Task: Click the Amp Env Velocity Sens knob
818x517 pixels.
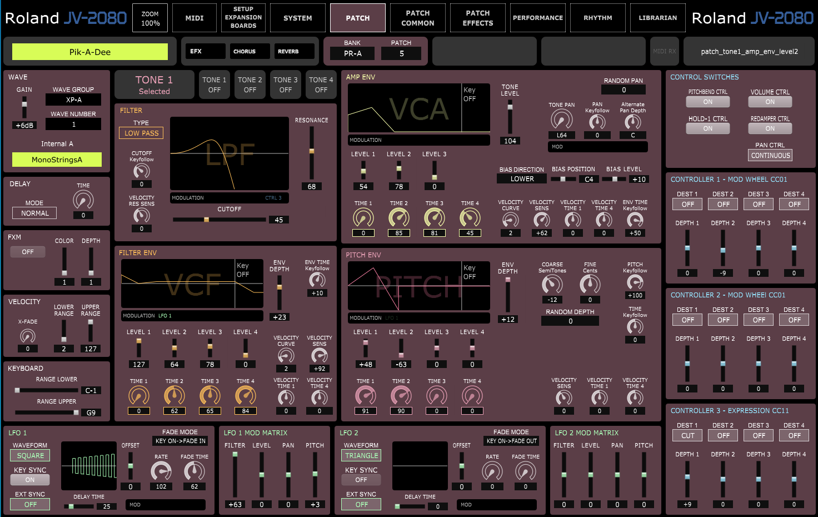Action: (542, 220)
